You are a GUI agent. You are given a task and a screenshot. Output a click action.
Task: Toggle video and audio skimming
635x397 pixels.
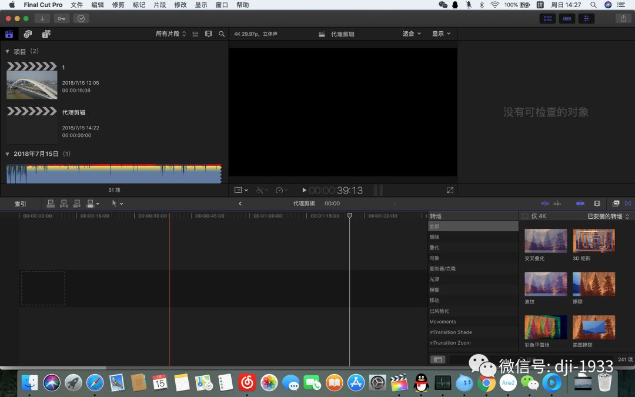(545, 203)
